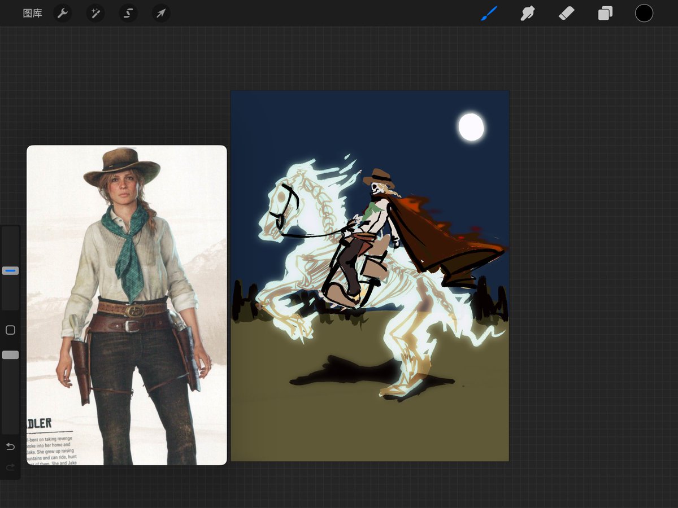
Task: Open the Adjustments magic wand menu
Action: coord(95,14)
